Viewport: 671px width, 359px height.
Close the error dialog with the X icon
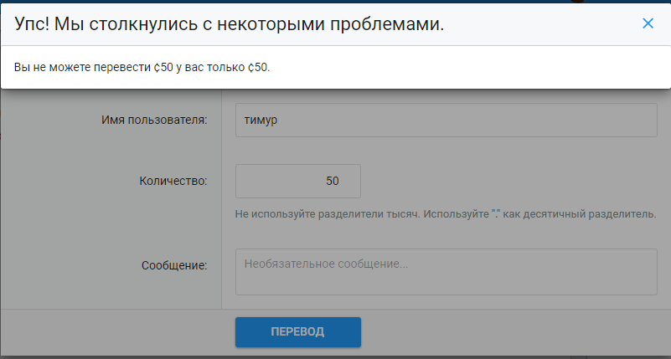coord(648,23)
